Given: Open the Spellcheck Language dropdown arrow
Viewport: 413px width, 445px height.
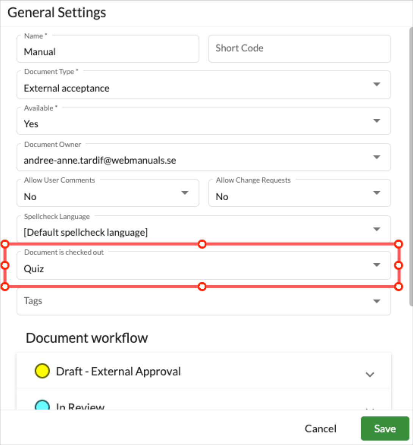Looking at the screenshot, I should pos(377,229).
